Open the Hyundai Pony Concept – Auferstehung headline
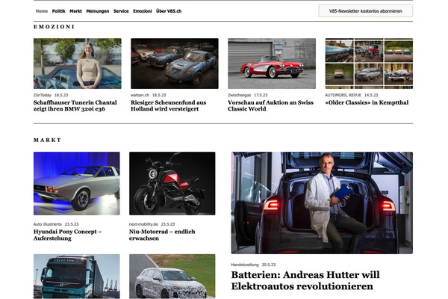The image size is (448, 299). coord(67,235)
